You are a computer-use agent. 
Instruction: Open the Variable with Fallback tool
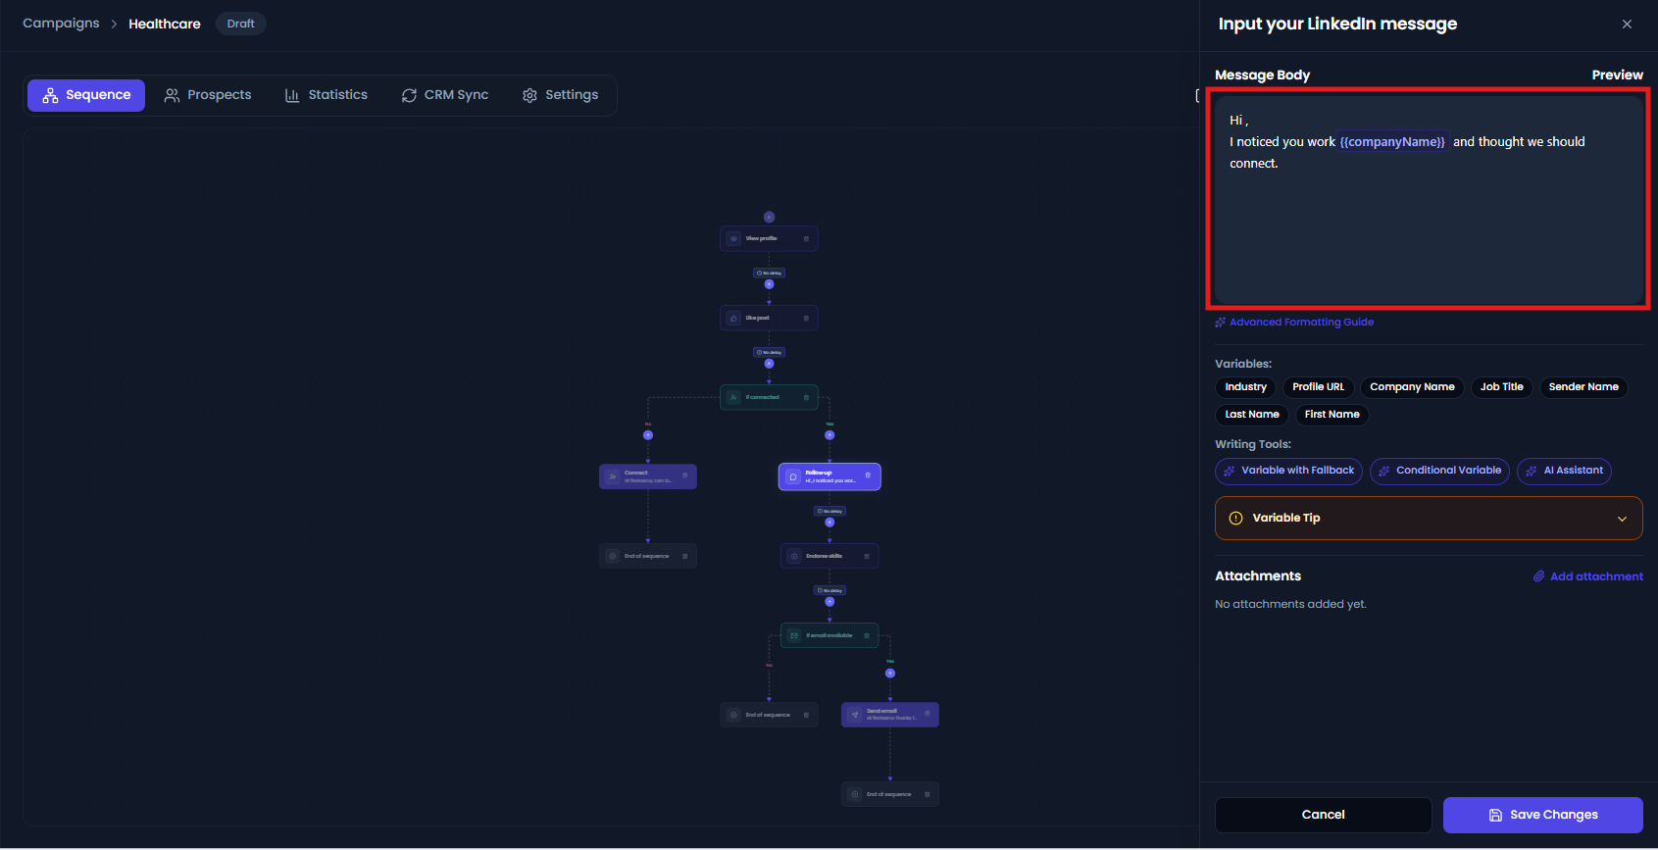[1288, 471]
